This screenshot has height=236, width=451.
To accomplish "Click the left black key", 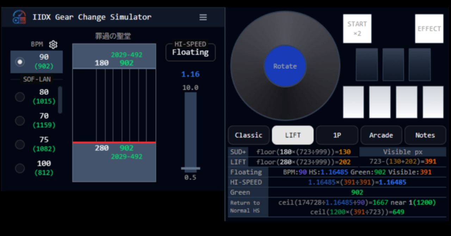I will [367, 65].
